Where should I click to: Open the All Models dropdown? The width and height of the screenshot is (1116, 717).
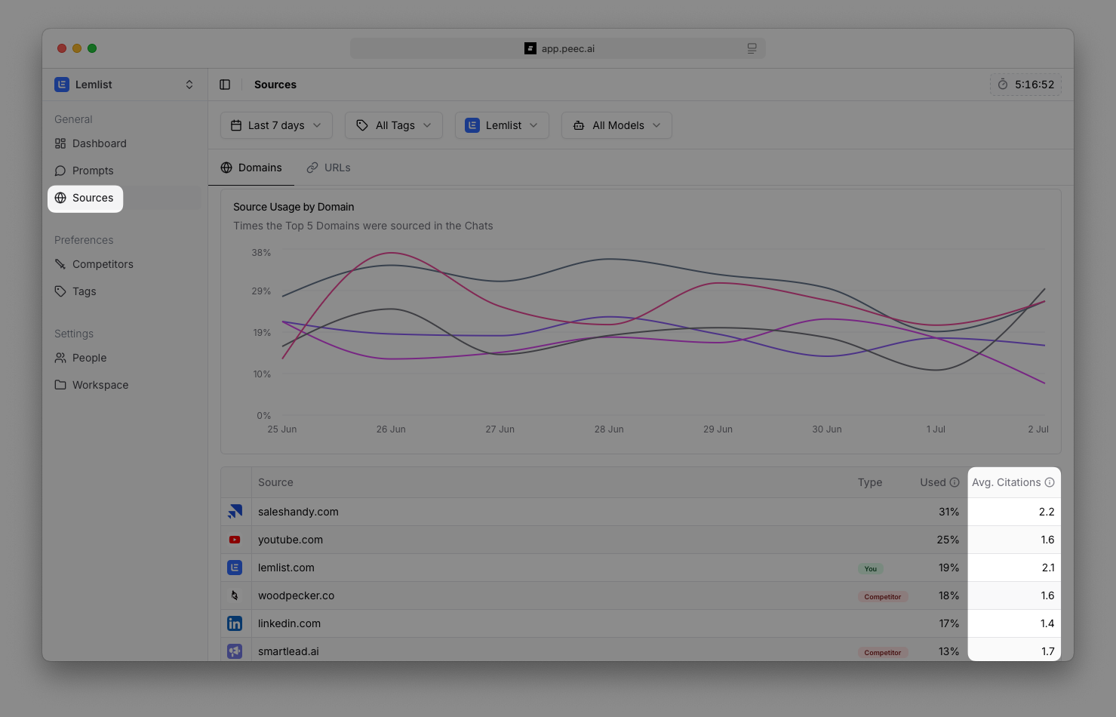click(x=616, y=125)
